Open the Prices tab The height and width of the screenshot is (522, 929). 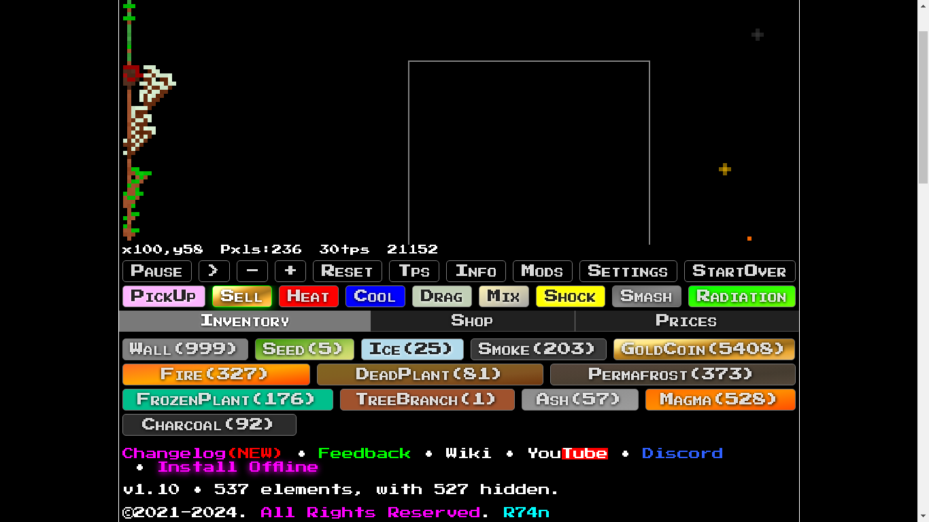[x=687, y=321]
